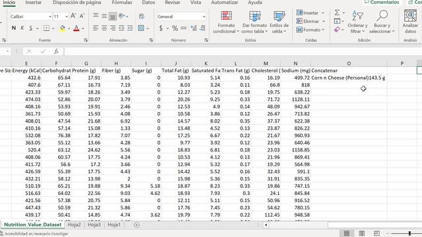This screenshot has height=237, width=422.
Task: Toggle bold formatting (N)
Action: click(14, 28)
